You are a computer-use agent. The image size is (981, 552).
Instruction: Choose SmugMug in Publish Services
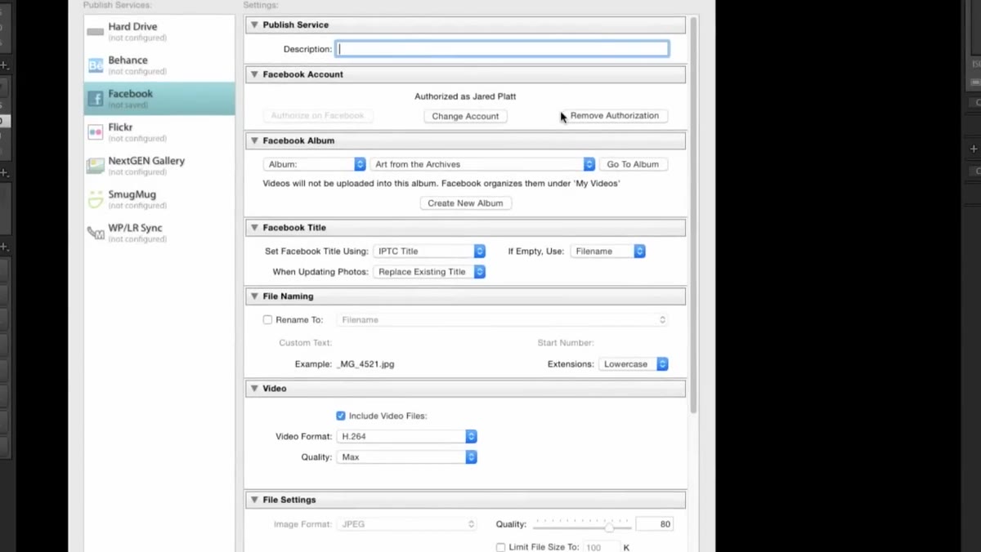pos(159,199)
